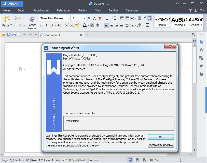Open the font color dropdown arrow
The image size is (207, 163).
pyautogui.click(x=88, y=25)
